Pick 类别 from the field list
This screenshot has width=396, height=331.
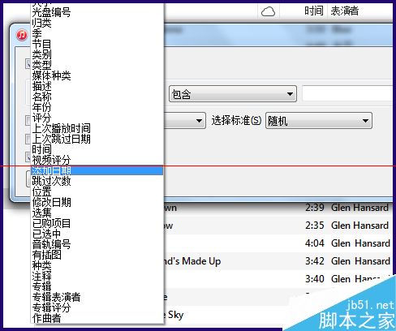pyautogui.click(x=97, y=54)
